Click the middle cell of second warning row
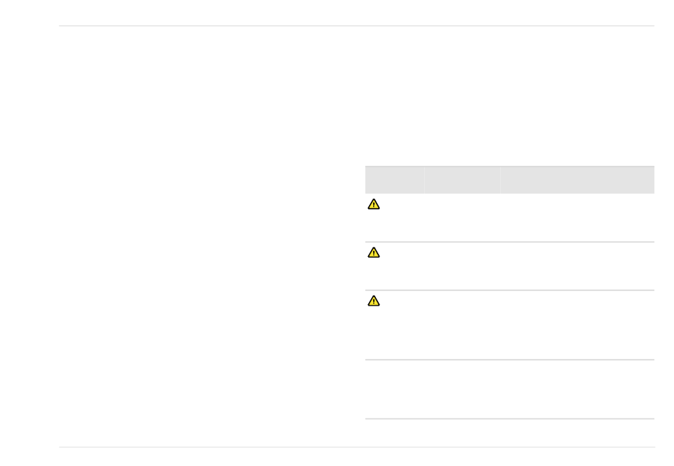 pos(463,266)
